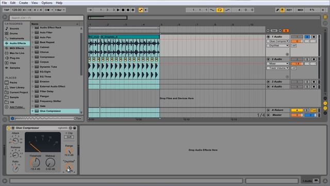This screenshot has height=186, width=330.
Task: Toggle the Follow arrow button
Action: point(90,10)
